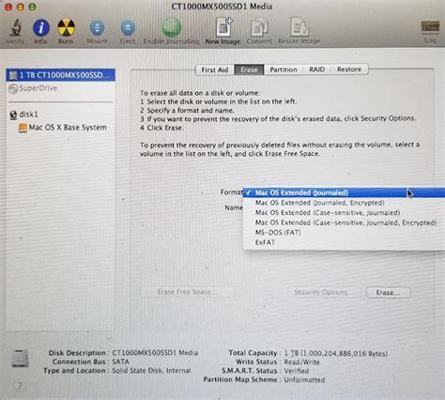Click the yellow minimize window button
445x400 pixels.
(x=21, y=7)
